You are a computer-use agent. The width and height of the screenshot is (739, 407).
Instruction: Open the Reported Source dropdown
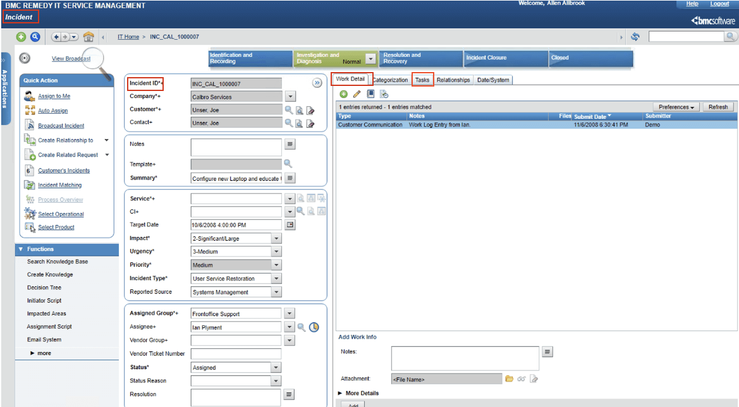click(277, 292)
